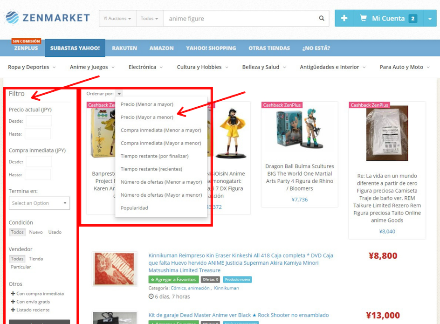Click plus icon for Con compra inmediata
Image resolution: width=440 pixels, height=324 pixels.
[x=13, y=293]
